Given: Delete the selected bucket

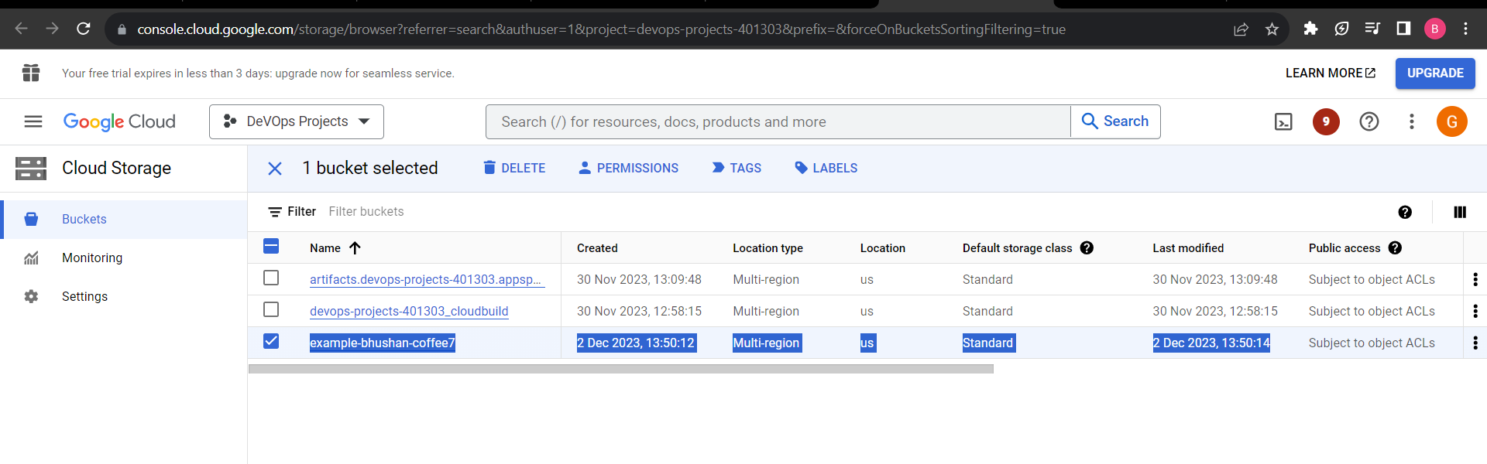Looking at the screenshot, I should (x=514, y=168).
